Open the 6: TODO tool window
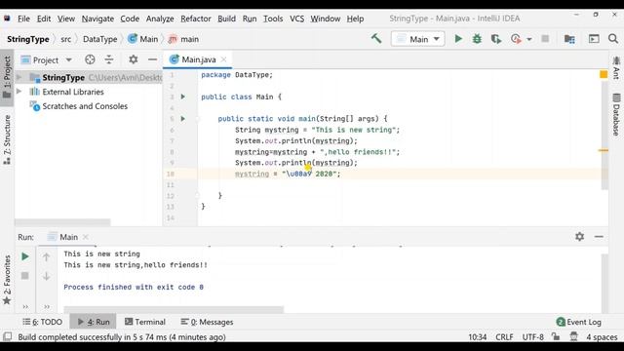 (43, 322)
